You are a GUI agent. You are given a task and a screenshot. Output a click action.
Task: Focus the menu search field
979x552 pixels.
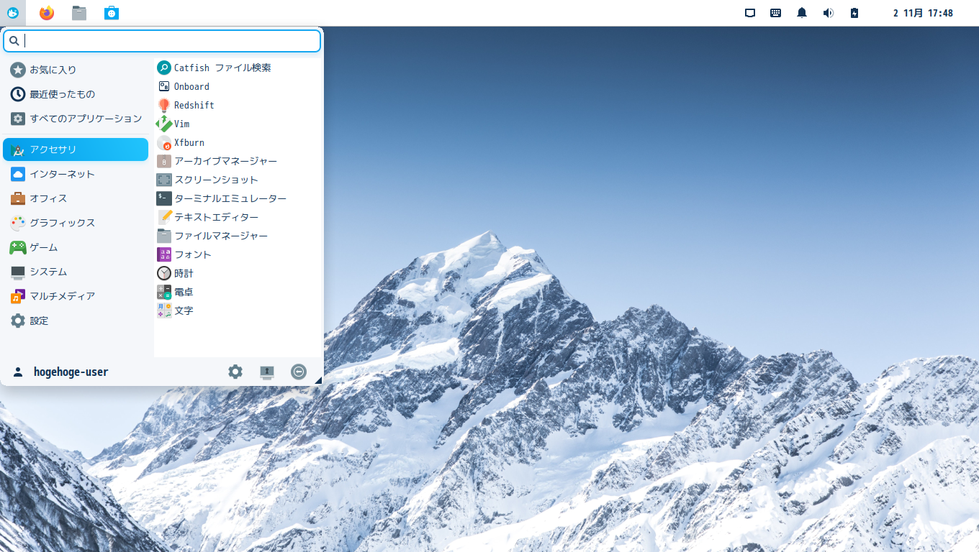[x=162, y=41]
